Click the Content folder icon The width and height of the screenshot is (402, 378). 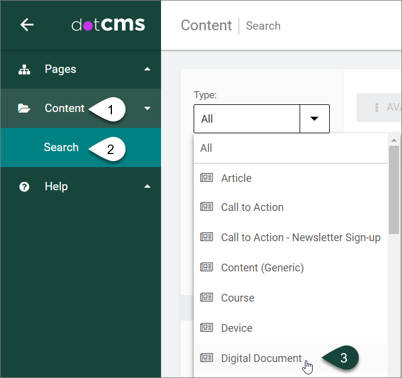pos(24,108)
